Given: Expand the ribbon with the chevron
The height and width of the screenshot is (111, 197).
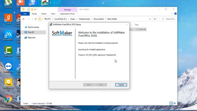Looking at the screenshot, I should point(172,14).
